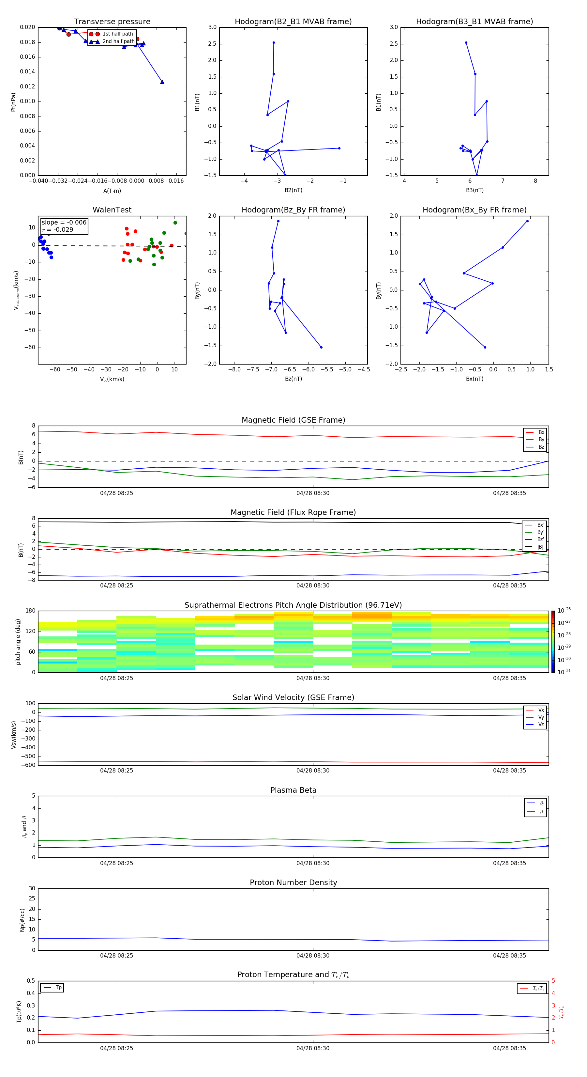Click the 'Tp(10^6K)' axis label
The width and height of the screenshot is (587, 1077).
coord(19,1012)
